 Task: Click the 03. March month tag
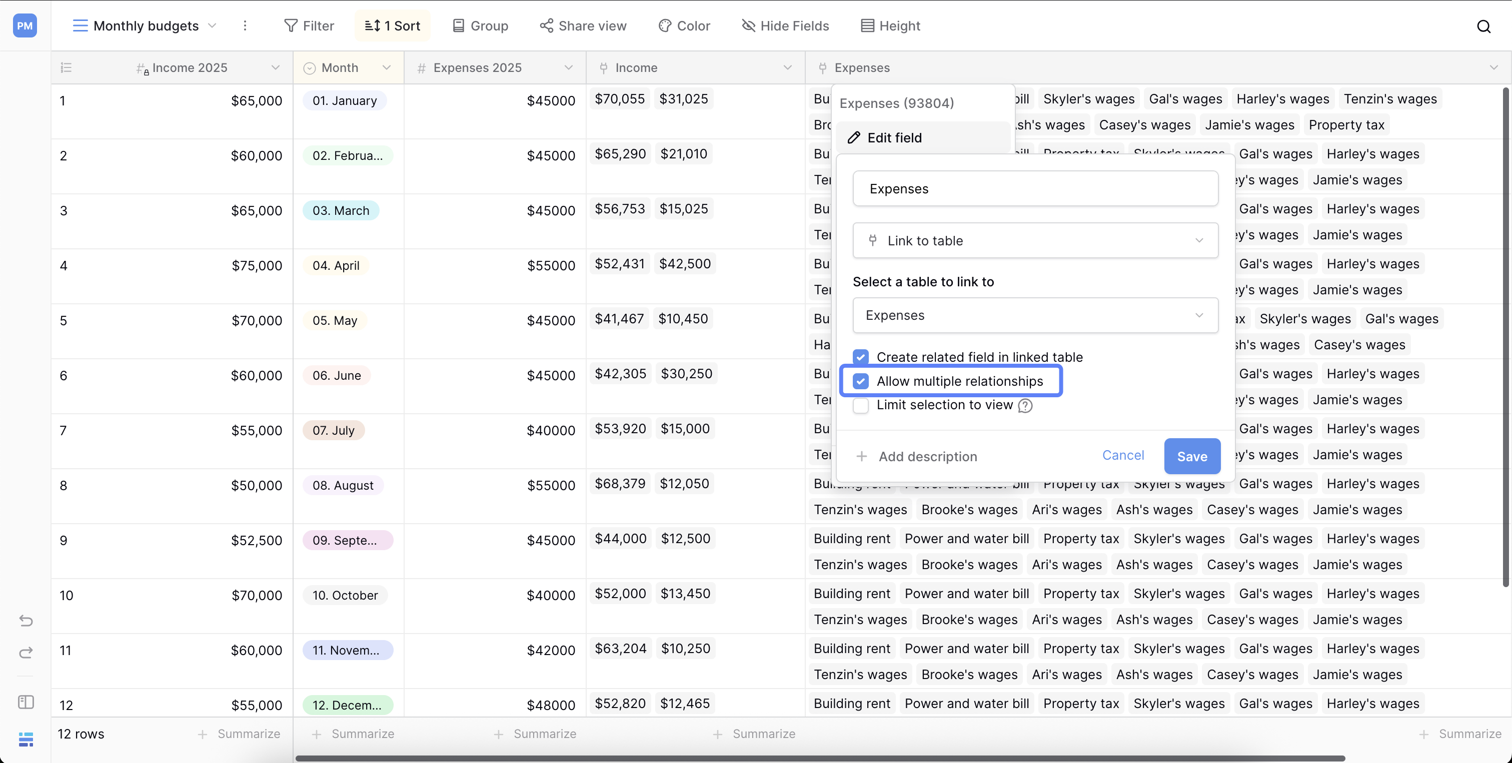pyautogui.click(x=341, y=210)
